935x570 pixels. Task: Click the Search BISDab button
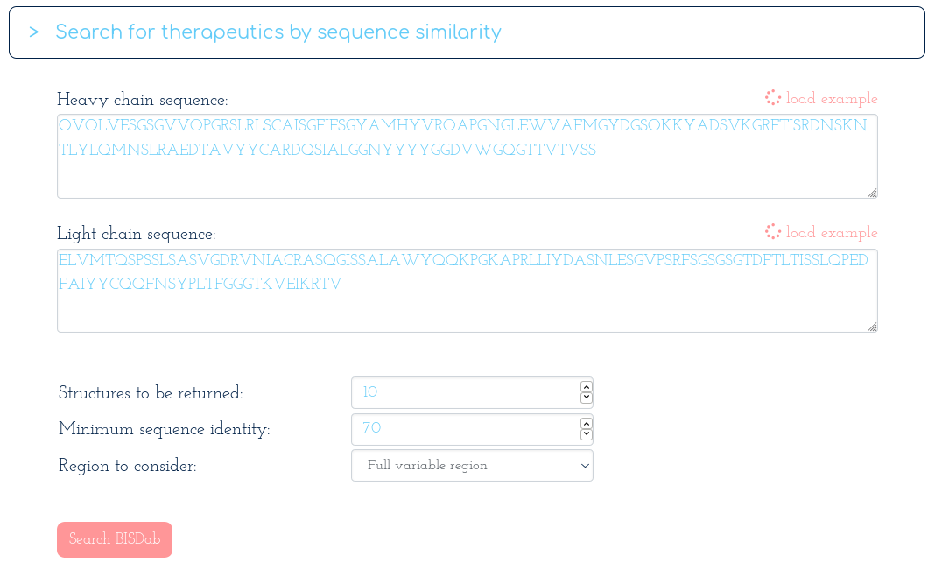115,539
